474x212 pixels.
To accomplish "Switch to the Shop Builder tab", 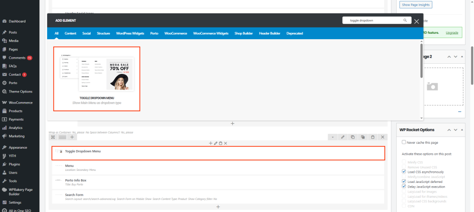I will [x=244, y=33].
